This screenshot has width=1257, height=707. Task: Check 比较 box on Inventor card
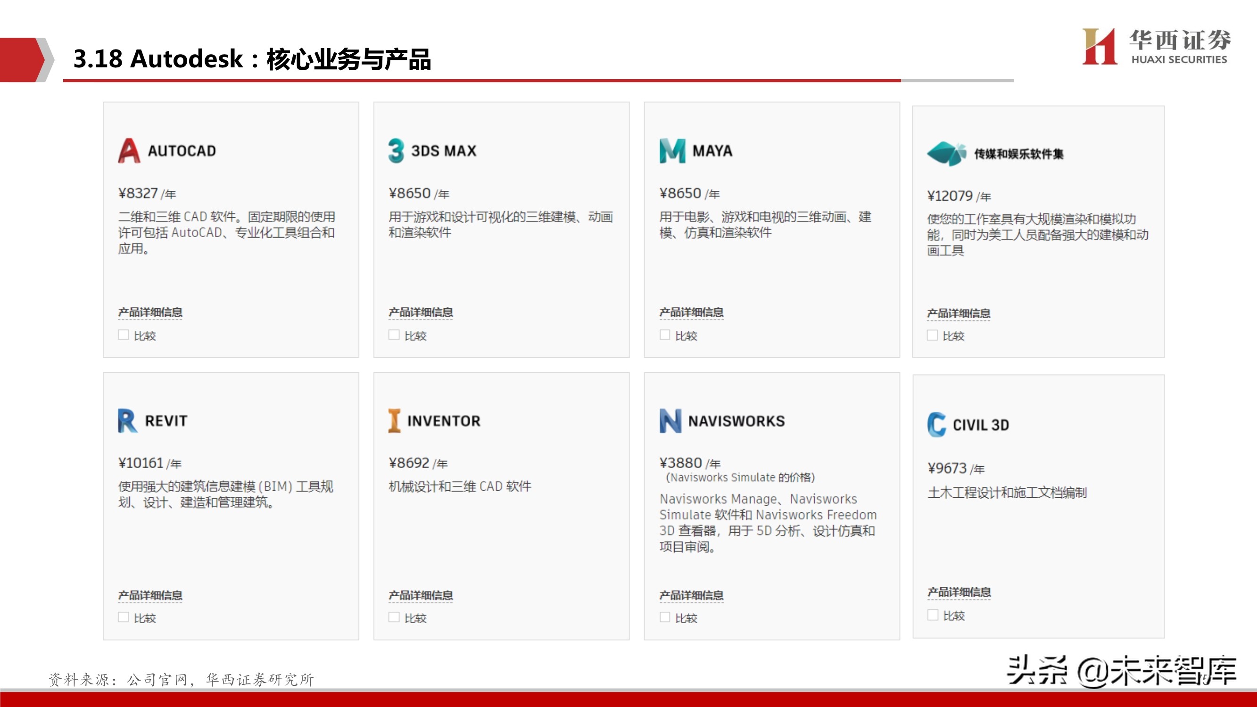coord(394,617)
